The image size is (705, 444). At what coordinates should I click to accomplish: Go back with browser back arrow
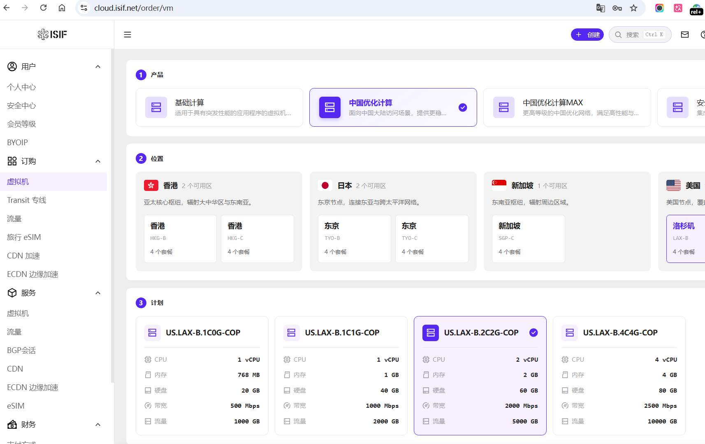tap(7, 8)
